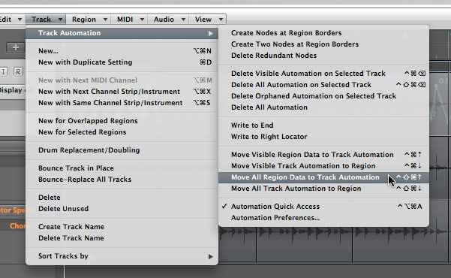451x278 pixels.
Task: Choose Delete Track Name
Action: [122, 238]
